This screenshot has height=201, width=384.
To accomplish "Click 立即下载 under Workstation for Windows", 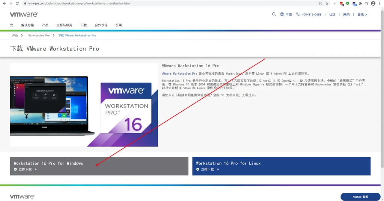I will [x=25, y=169].
